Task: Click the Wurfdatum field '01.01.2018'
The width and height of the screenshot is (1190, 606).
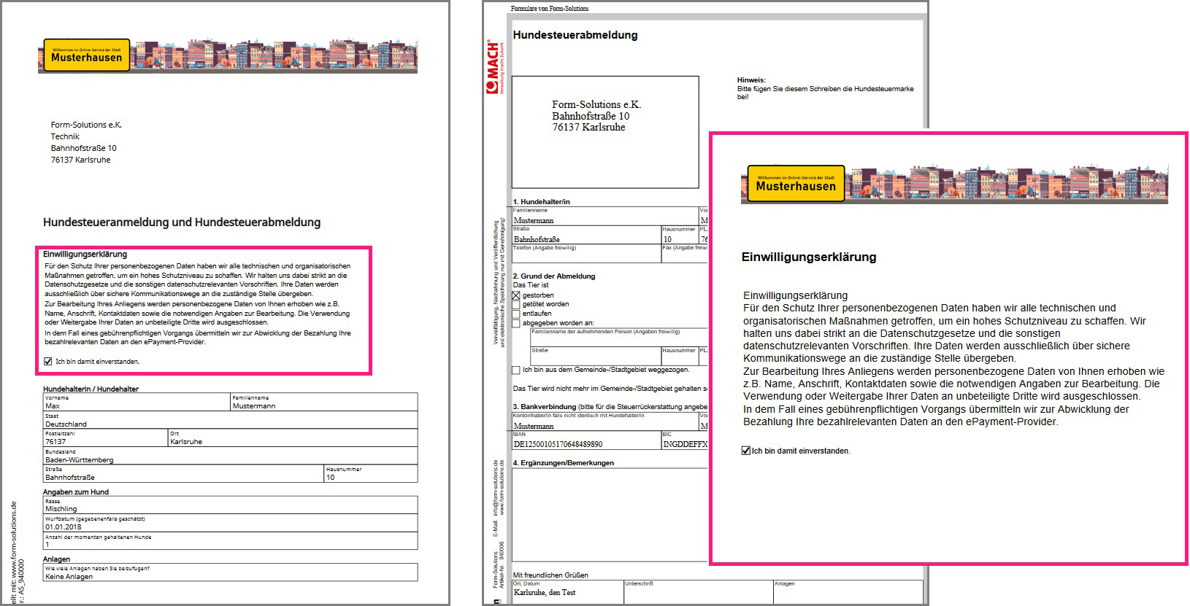Action: (x=231, y=523)
